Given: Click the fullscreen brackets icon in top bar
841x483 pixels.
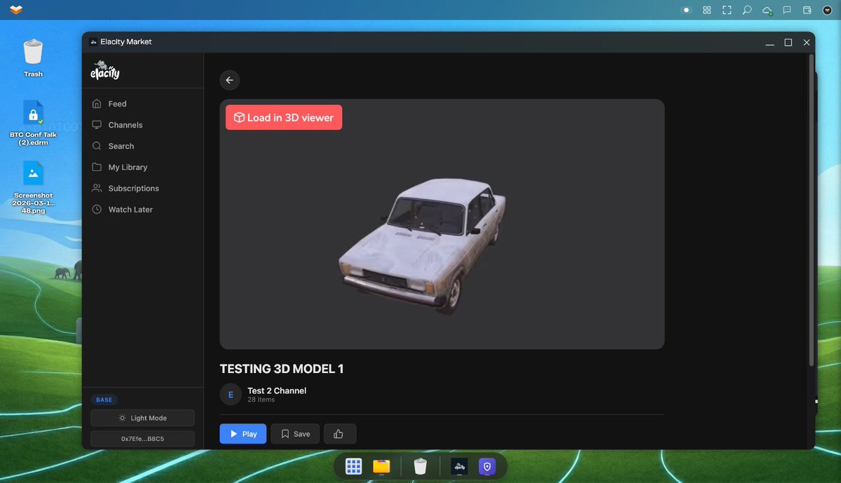Looking at the screenshot, I should coord(727,10).
